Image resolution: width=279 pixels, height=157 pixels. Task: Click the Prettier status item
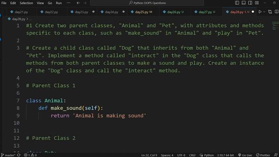click(263, 155)
